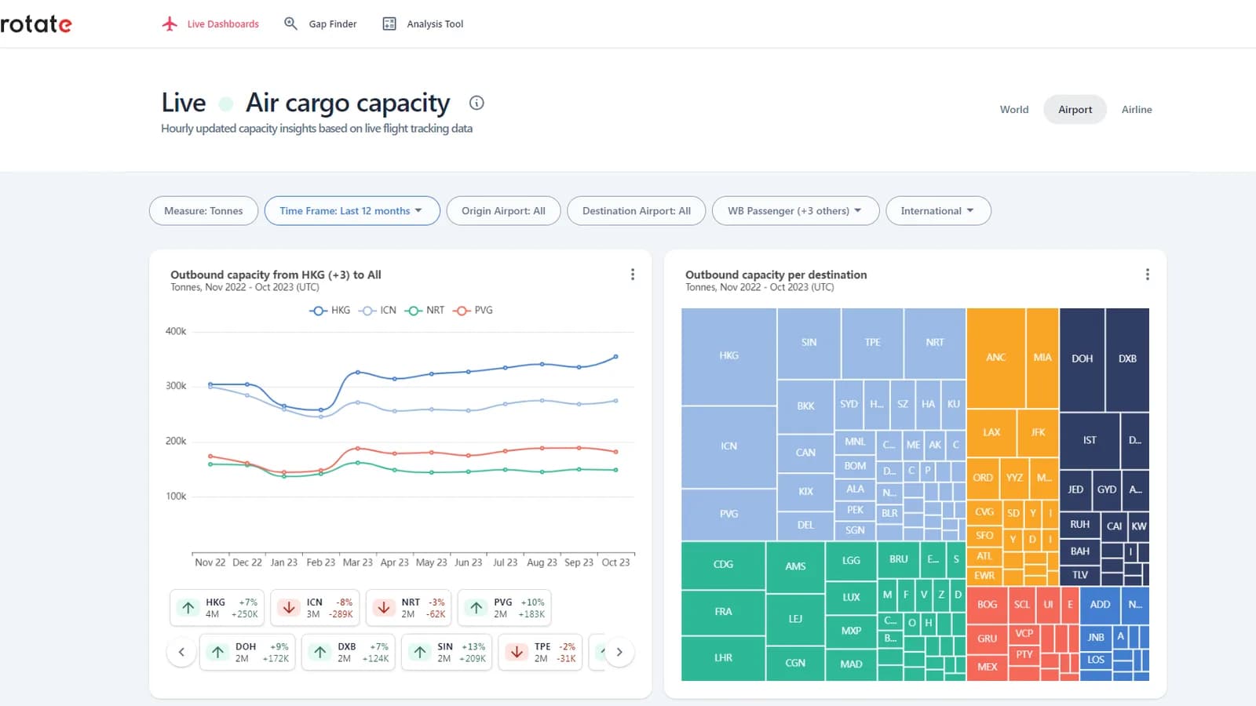Screen dimensions: 1256x706
Task: Open the Destination Airport: All filter
Action: coord(637,211)
